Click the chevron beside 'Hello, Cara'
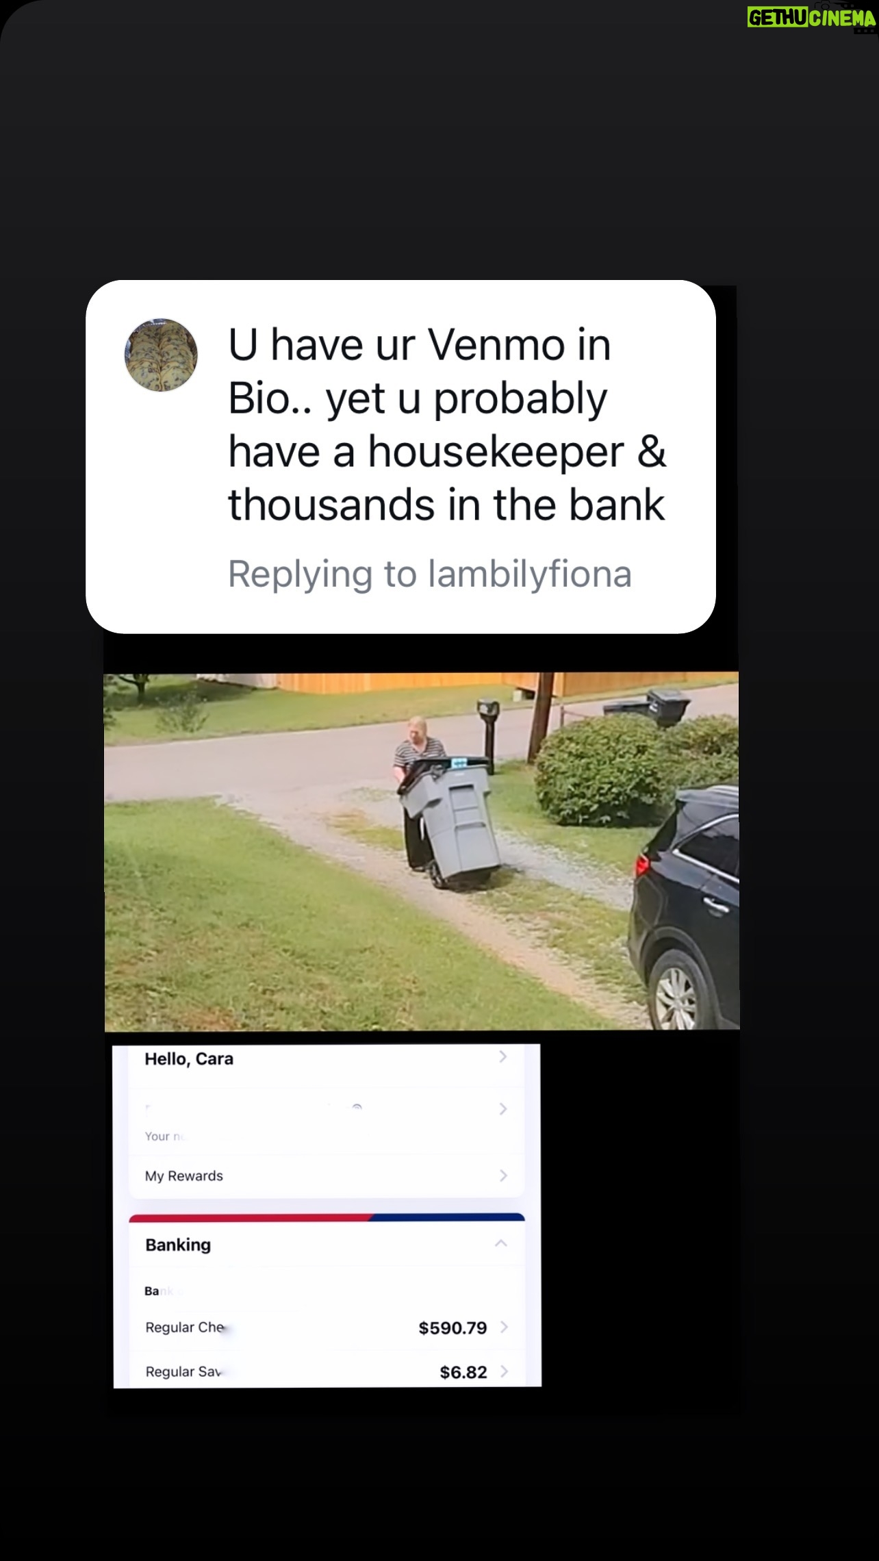Viewport: 879px width, 1561px height. (503, 1057)
